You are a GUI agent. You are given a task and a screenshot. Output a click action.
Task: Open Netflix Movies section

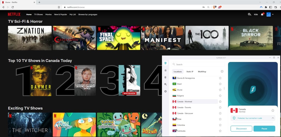pyautogui.click(x=48, y=14)
